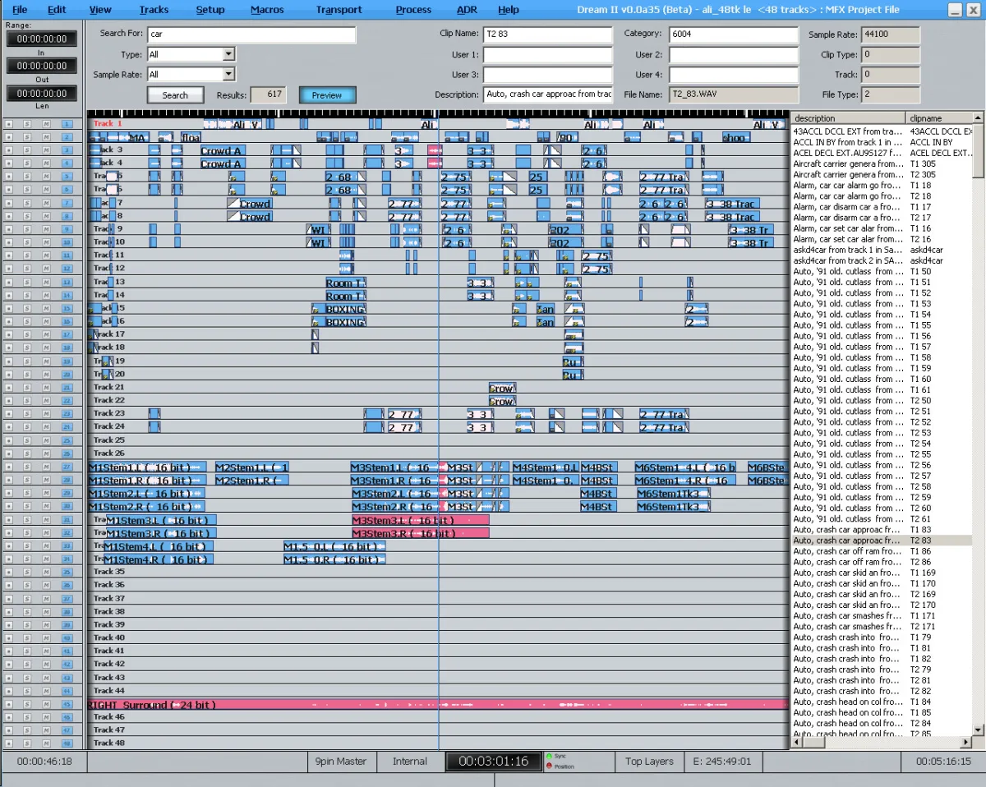986x787 pixels.
Task: Click the Search button
Action: [175, 95]
